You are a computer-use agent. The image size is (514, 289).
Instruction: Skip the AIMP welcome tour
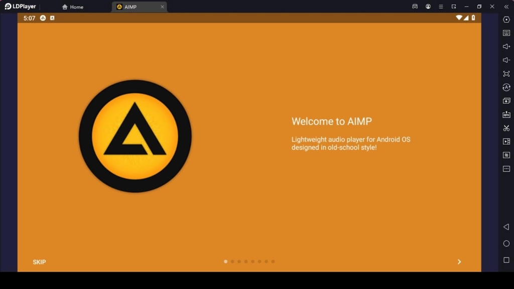(x=39, y=261)
